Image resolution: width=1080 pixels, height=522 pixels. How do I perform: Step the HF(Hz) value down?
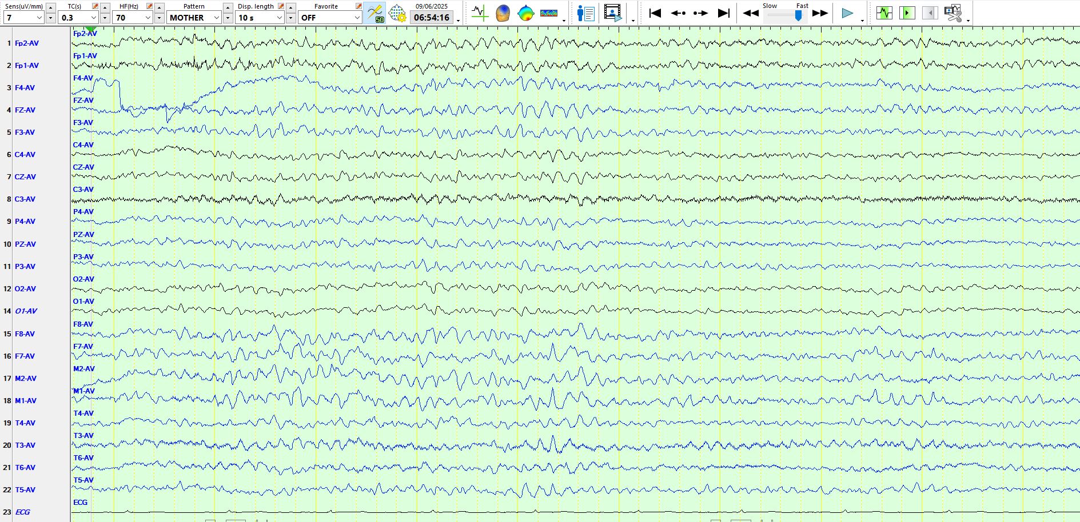[160, 18]
